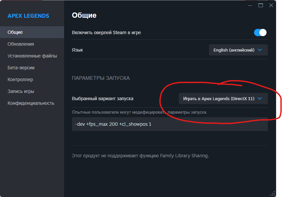Click the launch options text field

tap(170, 124)
